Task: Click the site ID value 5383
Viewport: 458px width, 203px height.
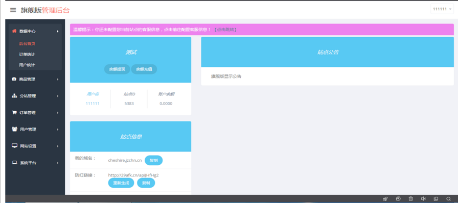Action: click(129, 104)
